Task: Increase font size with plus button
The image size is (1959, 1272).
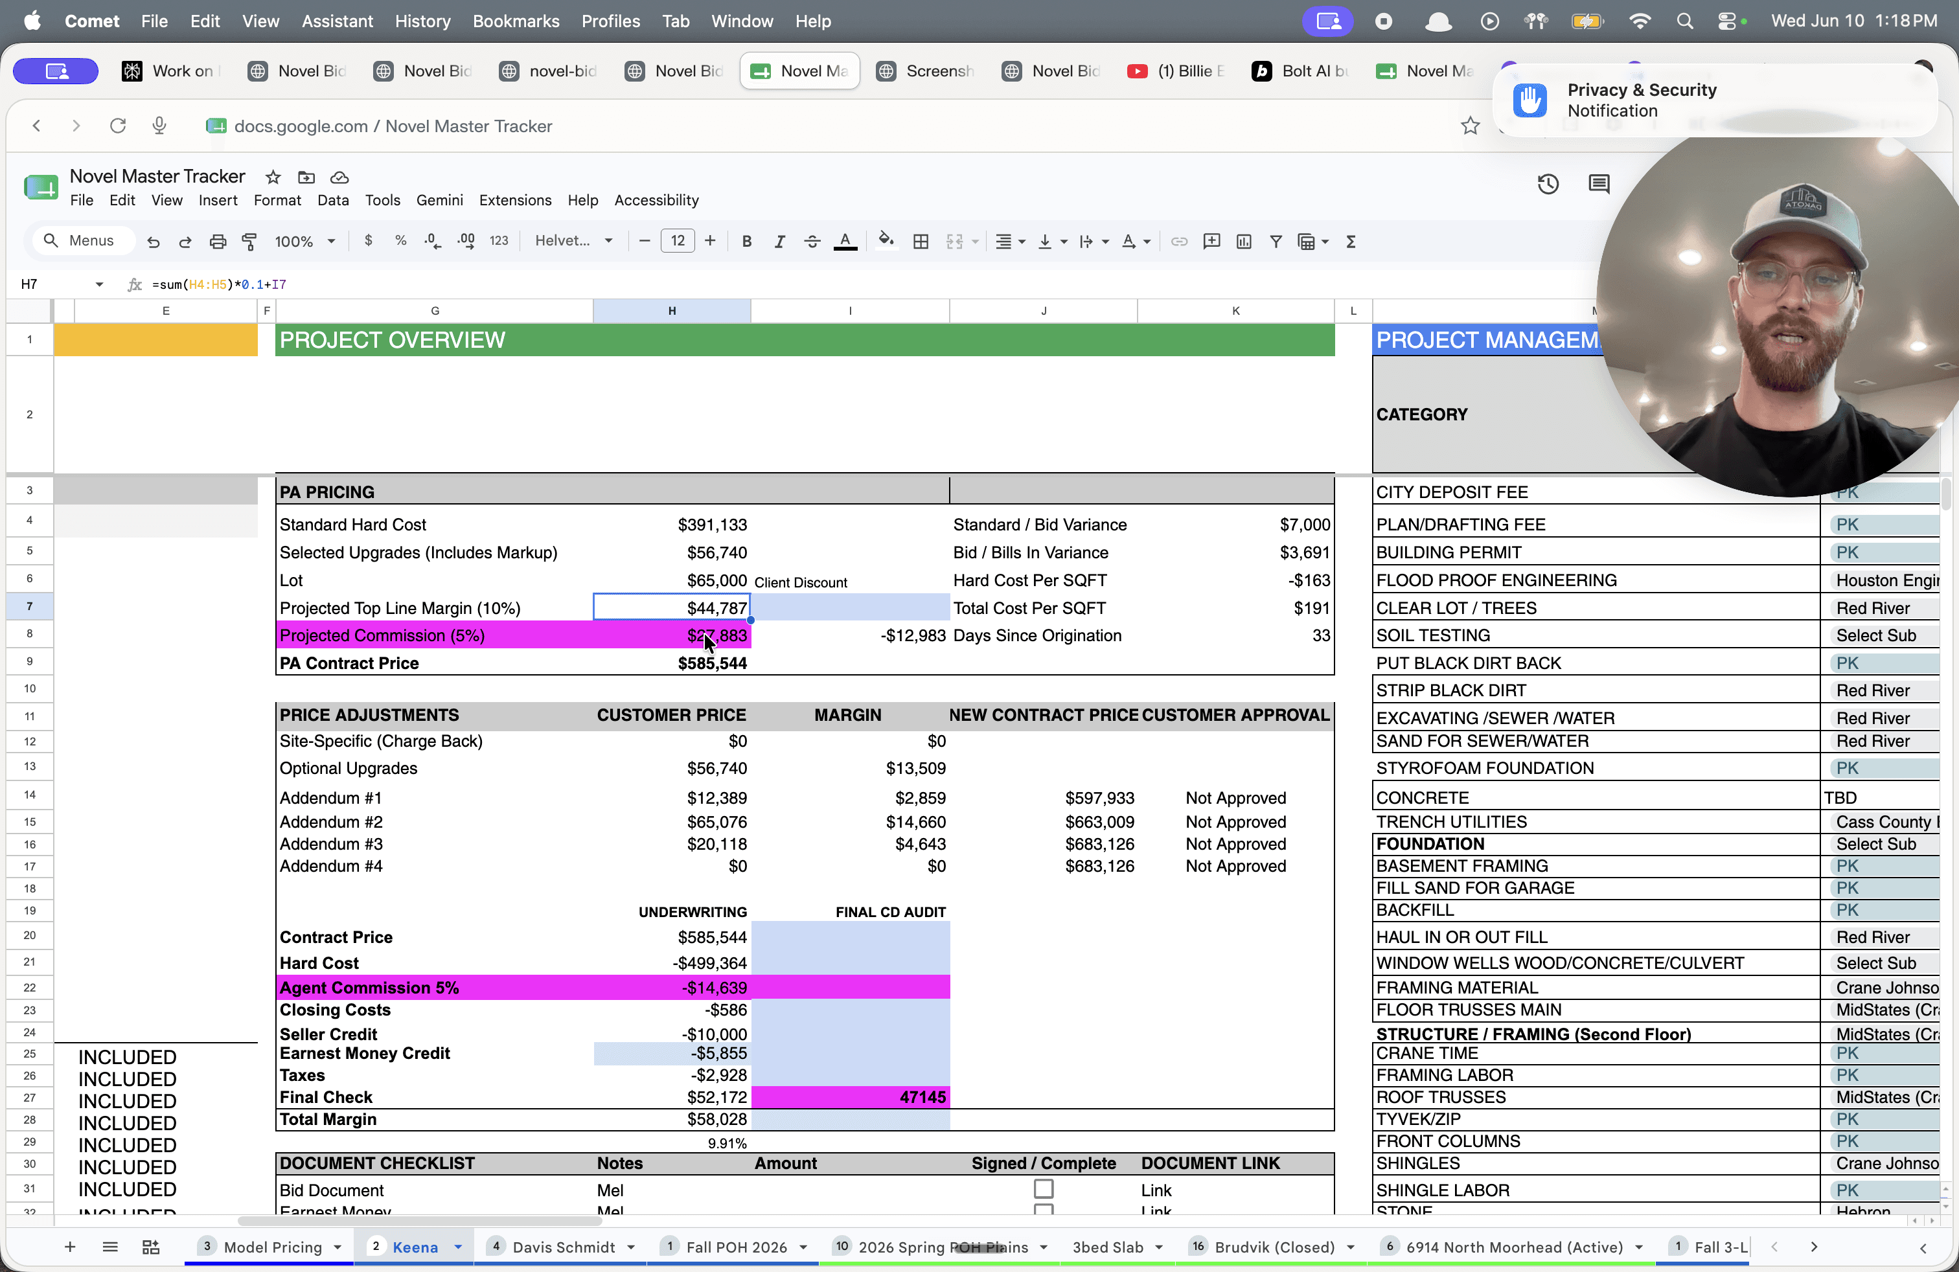Action: tap(709, 240)
